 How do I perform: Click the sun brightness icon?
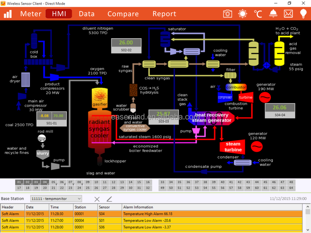click(243, 14)
